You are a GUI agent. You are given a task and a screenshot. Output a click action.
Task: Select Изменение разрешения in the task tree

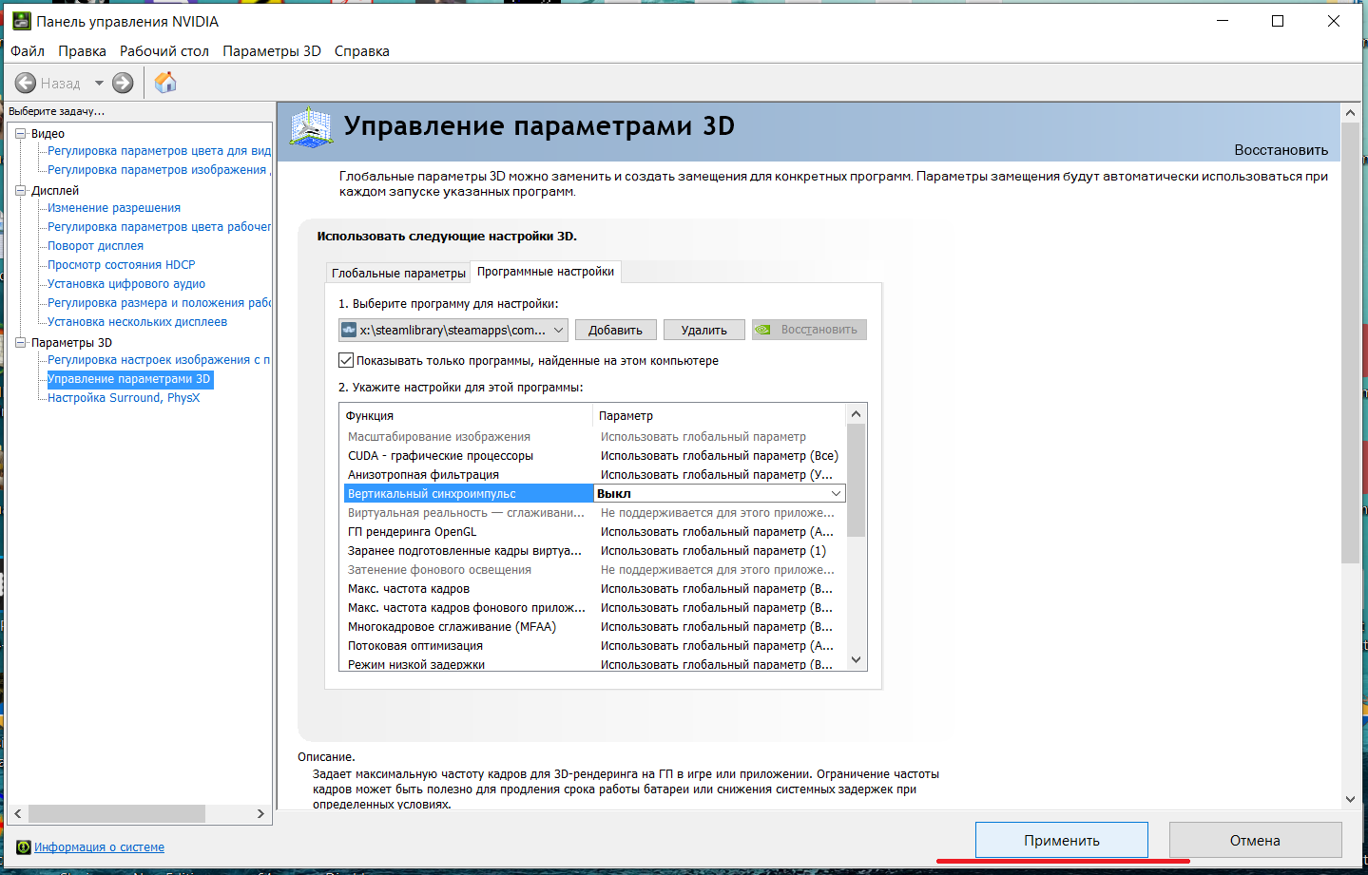114,208
